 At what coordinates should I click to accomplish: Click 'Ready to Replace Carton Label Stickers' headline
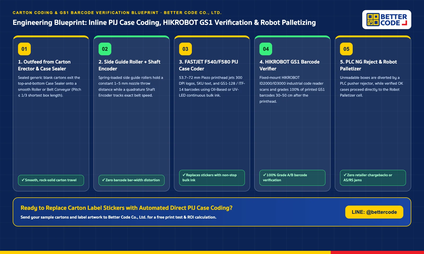click(126, 208)
